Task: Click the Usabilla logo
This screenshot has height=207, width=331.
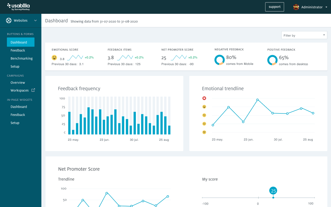Action: pos(18,7)
